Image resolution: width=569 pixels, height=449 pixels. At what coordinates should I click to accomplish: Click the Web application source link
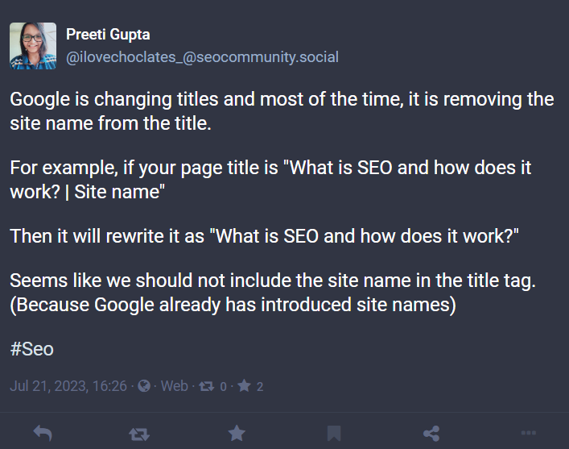coord(174,386)
